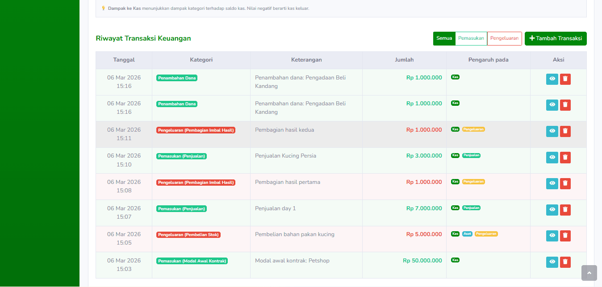602x287 pixels.
Task: Click the Pemasukan (Modal Awal Kontrak) category badge
Action: pos(192,261)
